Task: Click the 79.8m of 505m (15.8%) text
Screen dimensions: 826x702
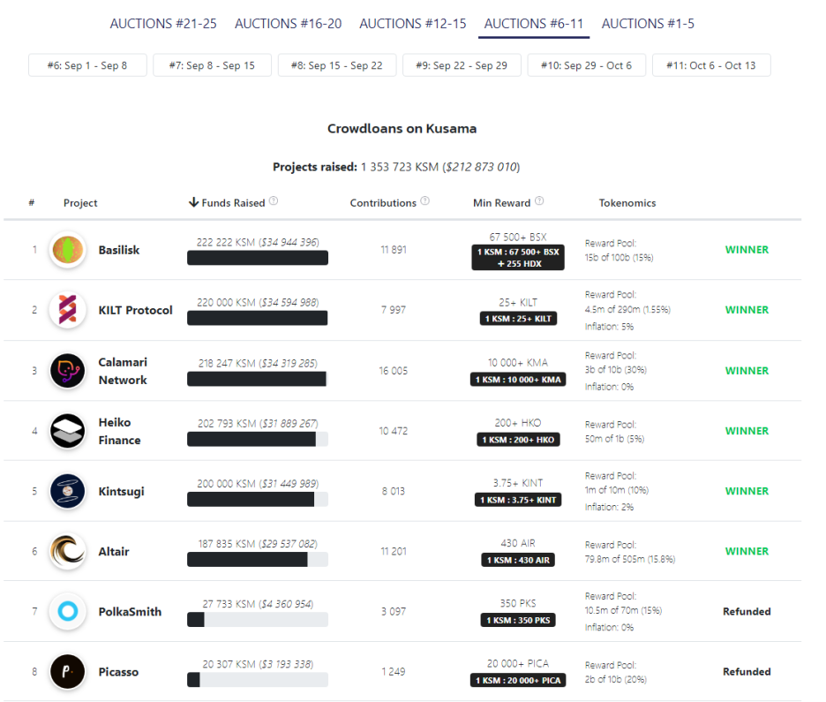Action: (630, 559)
